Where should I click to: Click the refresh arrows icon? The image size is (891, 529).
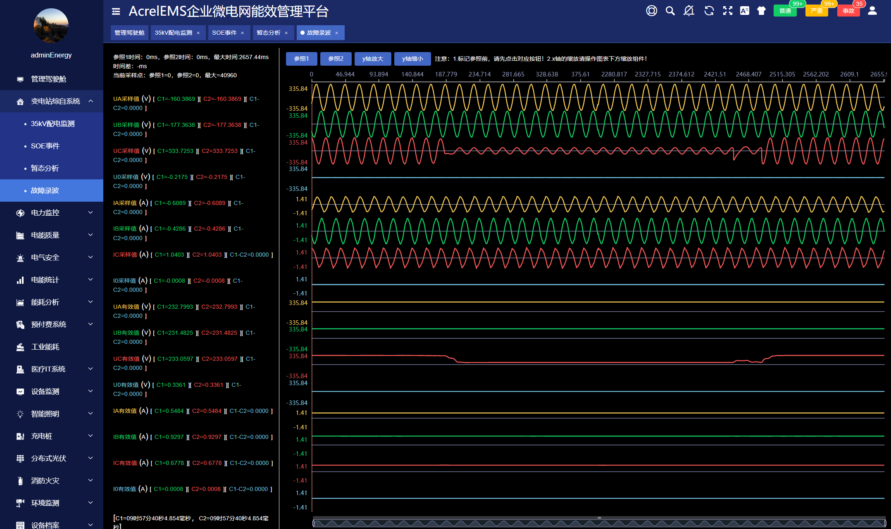coord(709,11)
